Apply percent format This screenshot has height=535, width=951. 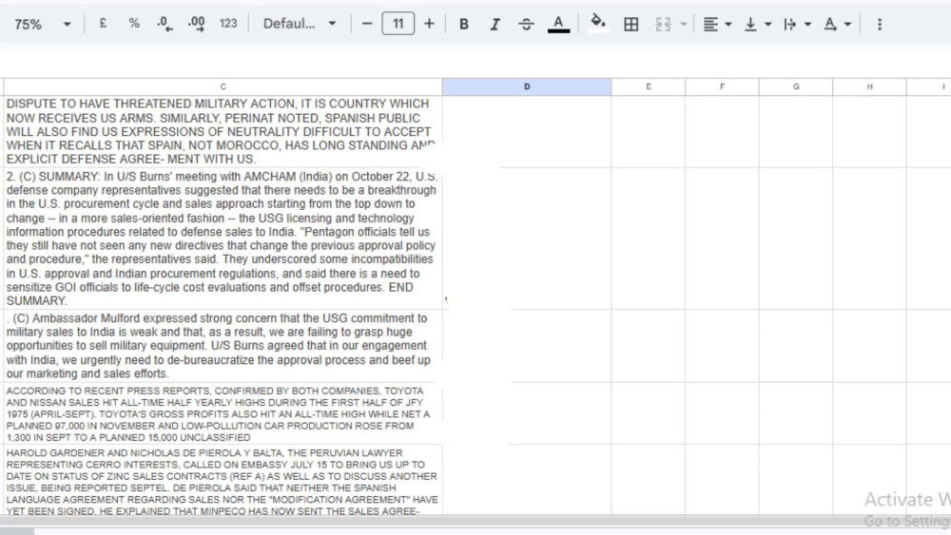[x=134, y=24]
